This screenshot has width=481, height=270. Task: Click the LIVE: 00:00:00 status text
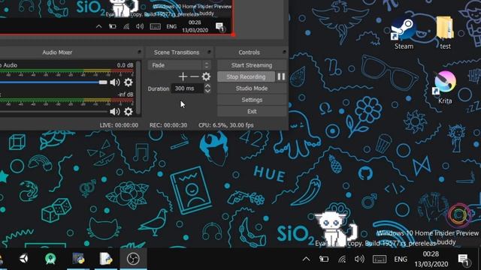point(119,125)
